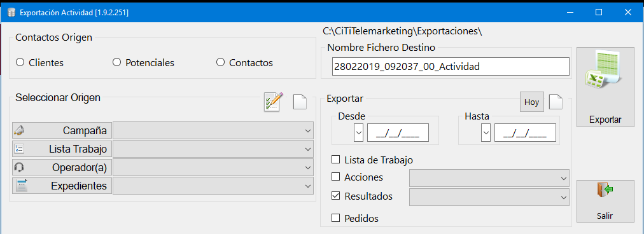Close the Exportación Actividad window
Screen dimensions: 644x234
627,12
